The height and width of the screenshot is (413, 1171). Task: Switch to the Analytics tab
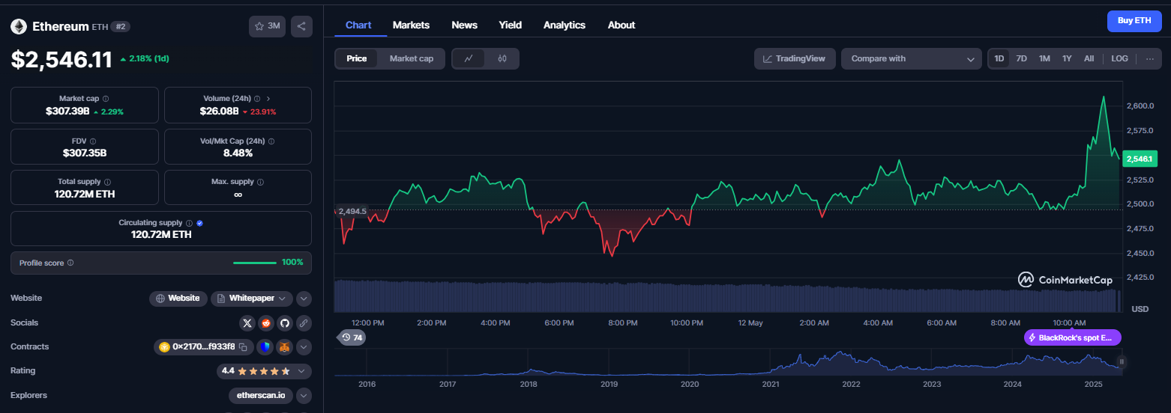point(565,25)
